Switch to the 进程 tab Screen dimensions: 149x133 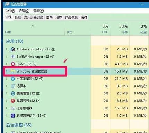point(8,17)
